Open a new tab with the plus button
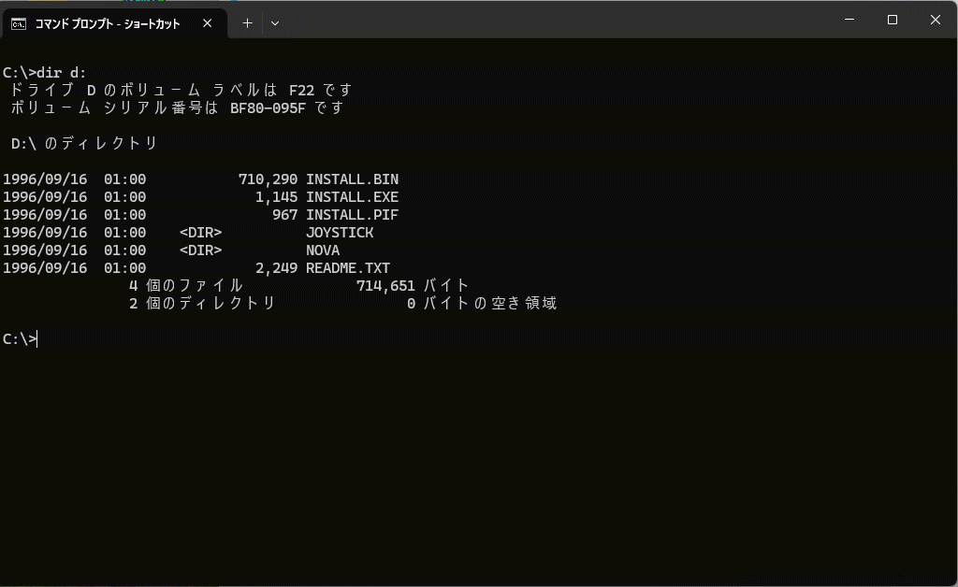 (x=247, y=23)
